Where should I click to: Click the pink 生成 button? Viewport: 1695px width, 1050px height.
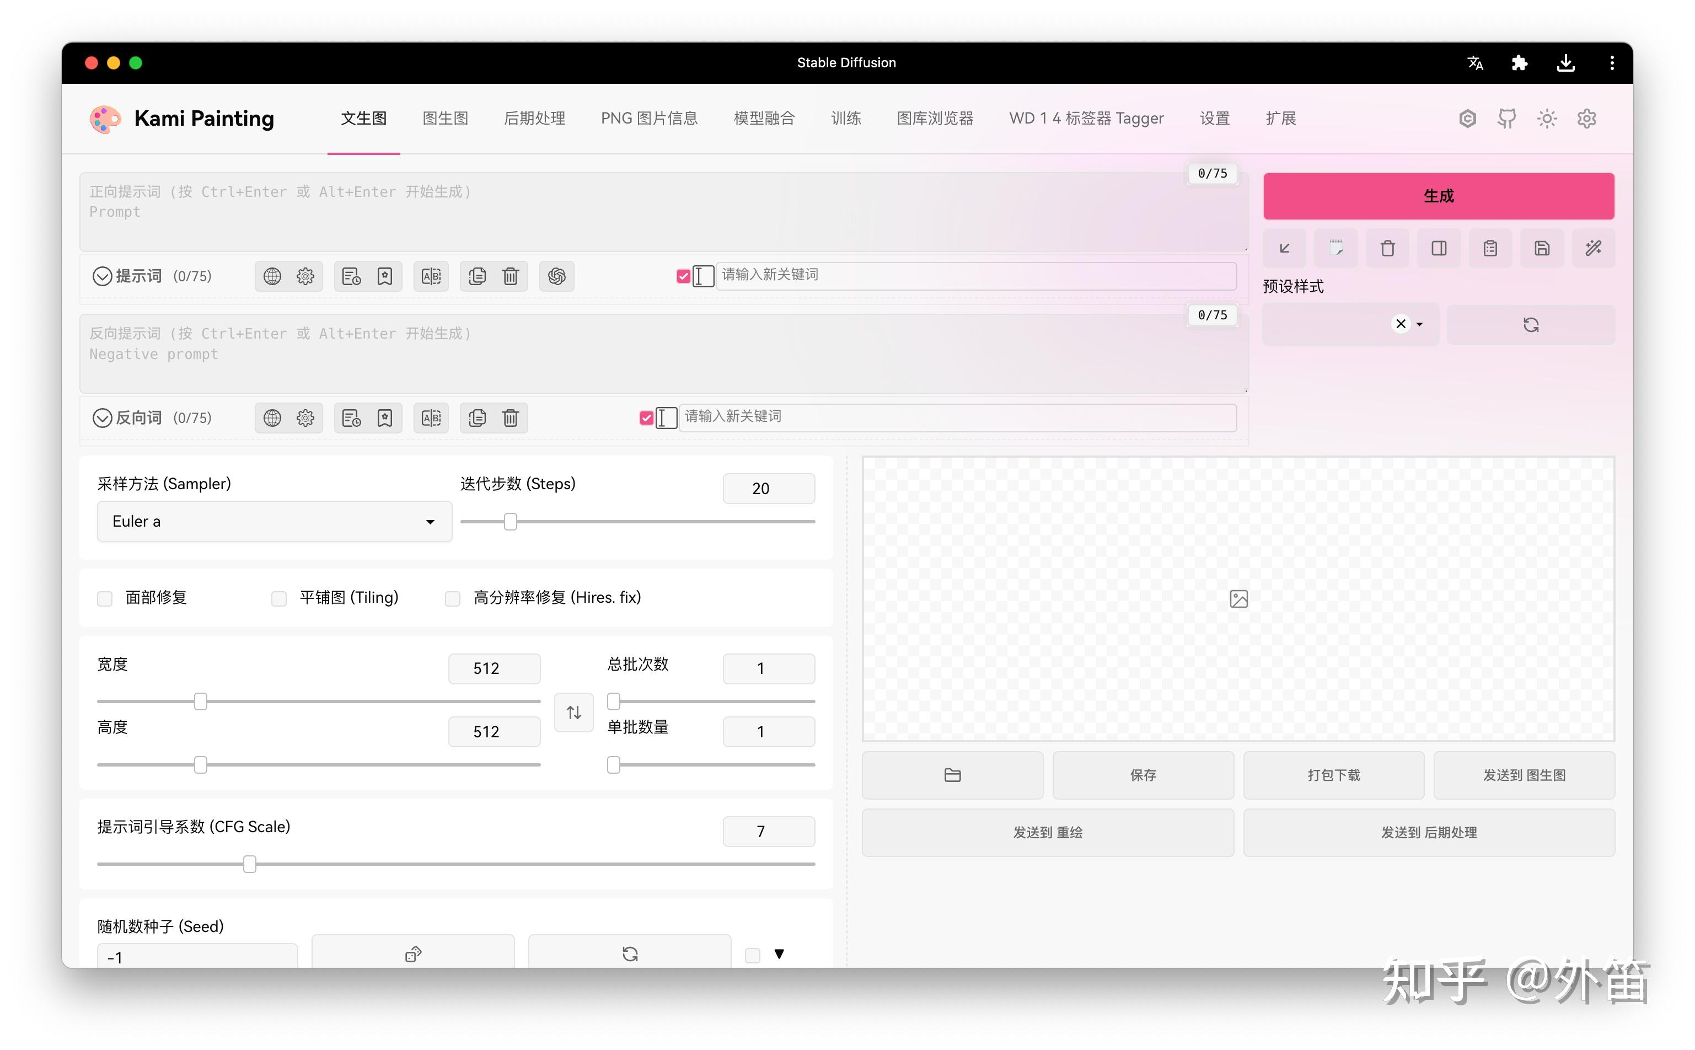(x=1438, y=196)
